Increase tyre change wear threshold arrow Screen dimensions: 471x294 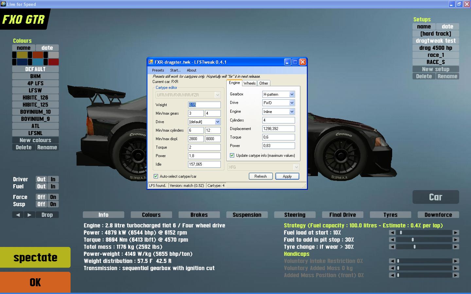[456, 247]
